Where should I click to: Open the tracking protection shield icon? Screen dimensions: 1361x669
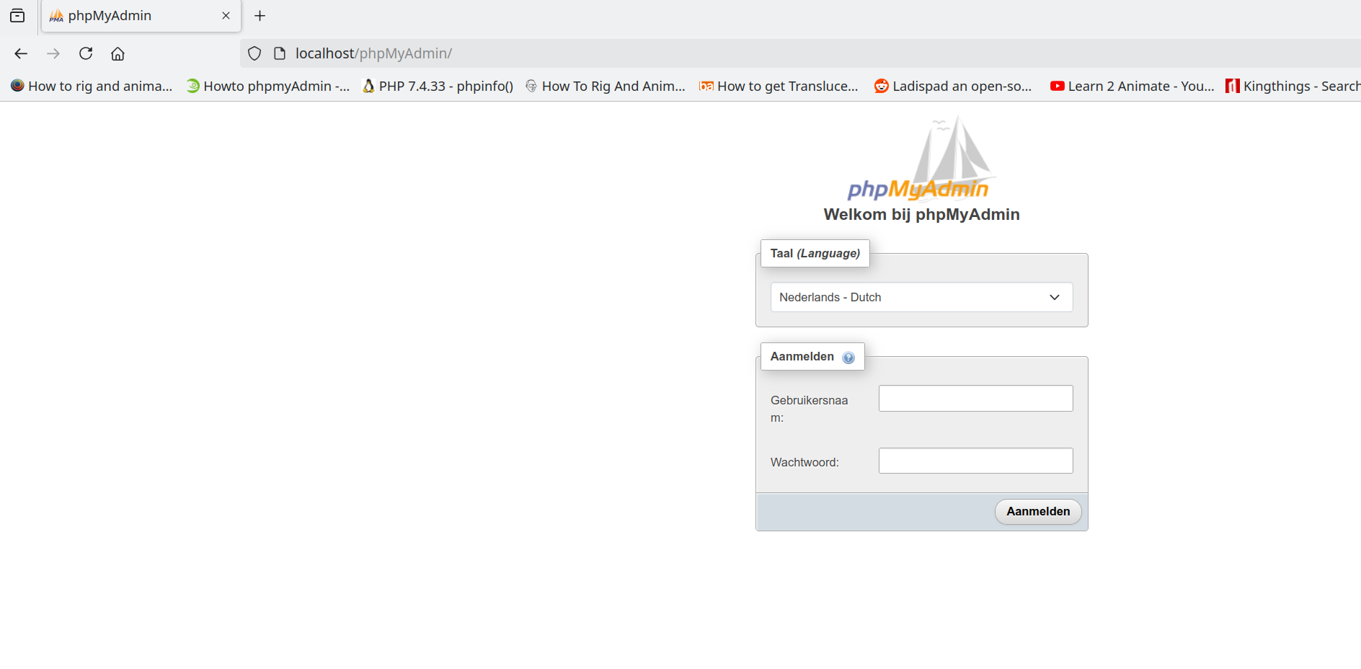coord(254,53)
